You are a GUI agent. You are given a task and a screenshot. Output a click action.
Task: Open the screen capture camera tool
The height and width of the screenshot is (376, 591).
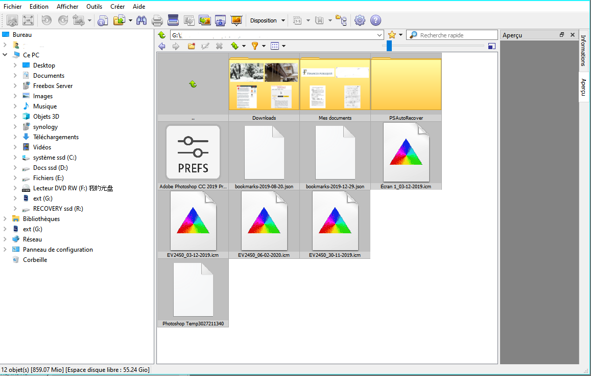pos(220,20)
